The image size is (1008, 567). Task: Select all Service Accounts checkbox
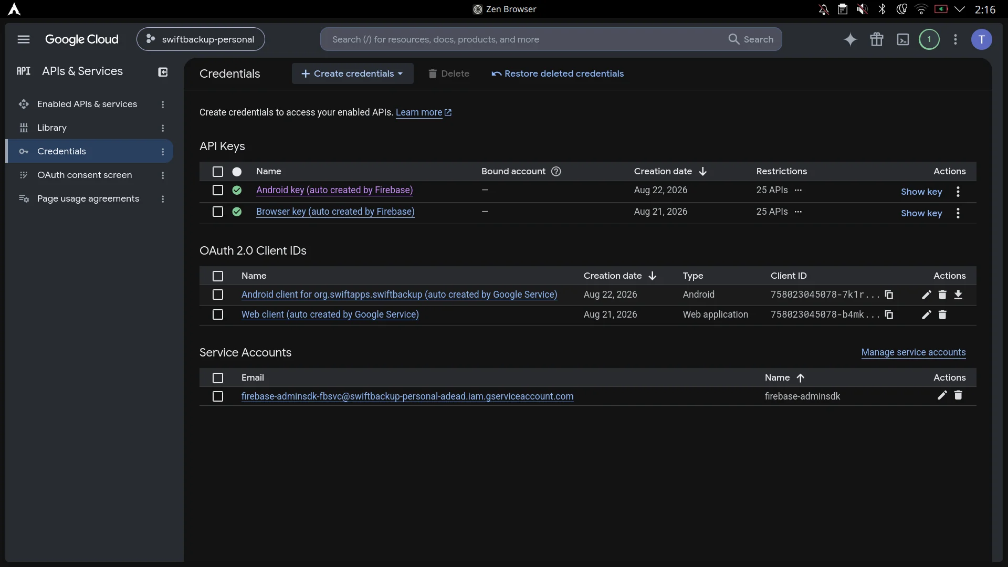click(218, 378)
